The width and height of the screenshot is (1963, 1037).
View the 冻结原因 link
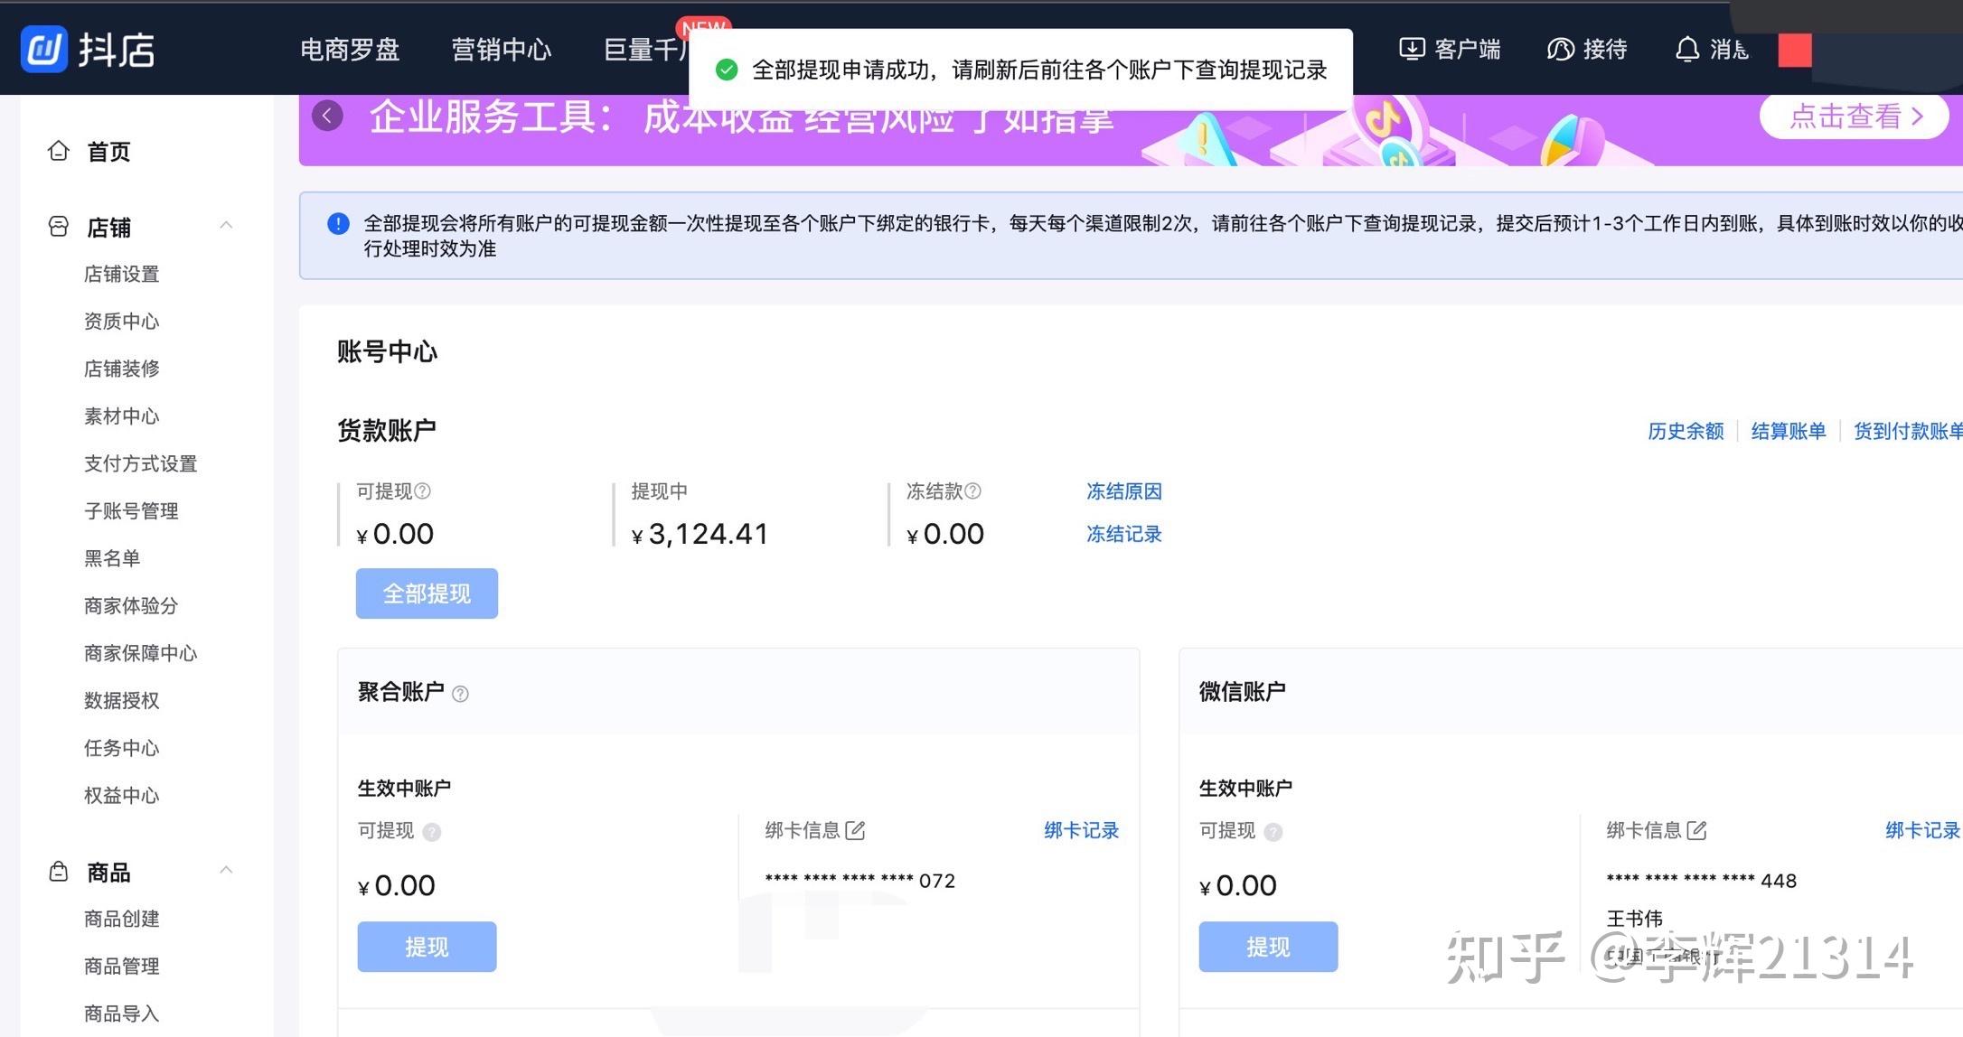pyautogui.click(x=1123, y=491)
